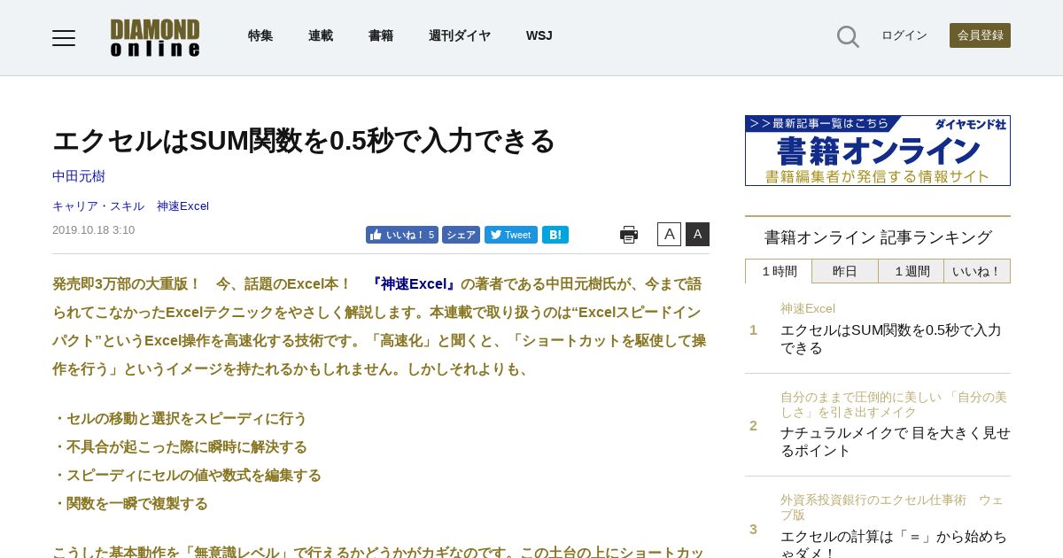Switch ranking to 1週間 tab
The width and height of the screenshot is (1063, 558).
(912, 271)
